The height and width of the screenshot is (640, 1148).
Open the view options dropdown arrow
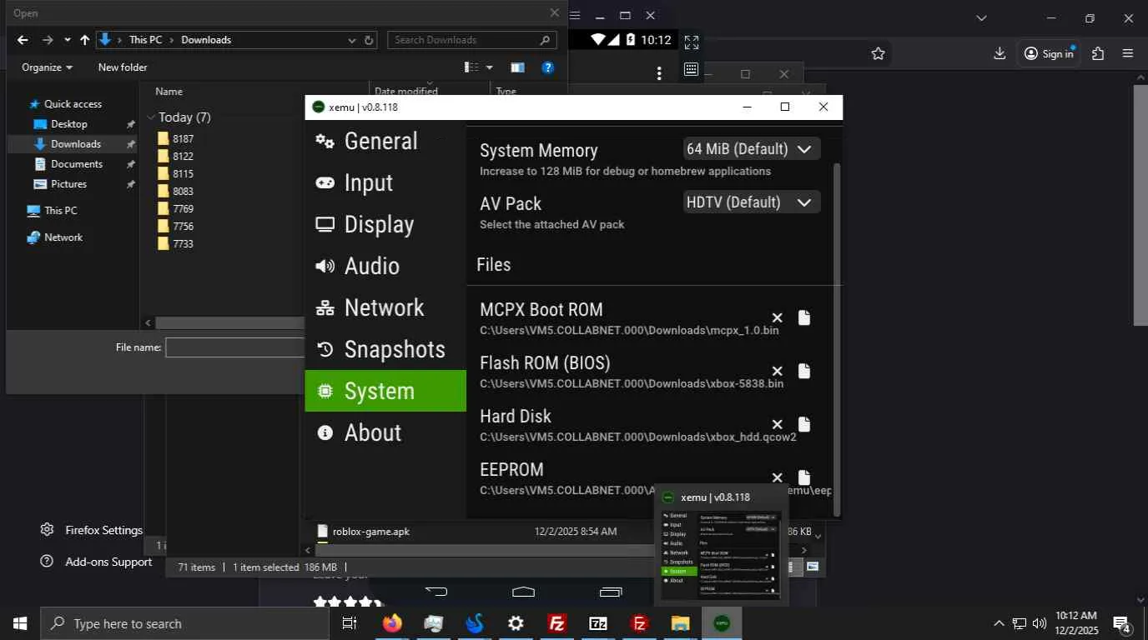coord(490,67)
